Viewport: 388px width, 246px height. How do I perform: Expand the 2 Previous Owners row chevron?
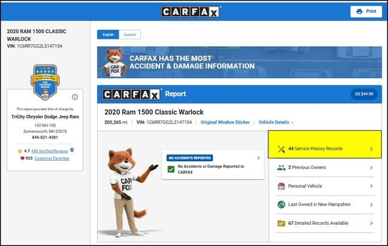(372, 168)
